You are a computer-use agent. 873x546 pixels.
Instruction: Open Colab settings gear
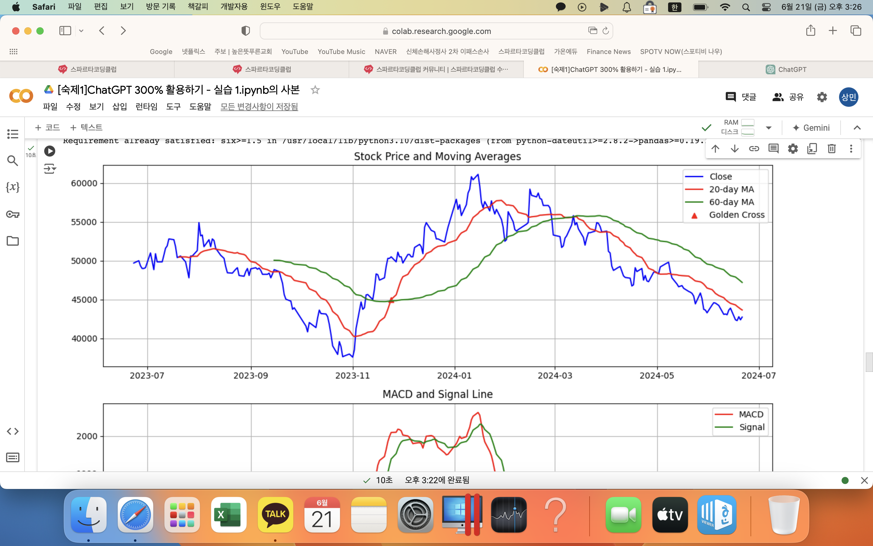[822, 97]
